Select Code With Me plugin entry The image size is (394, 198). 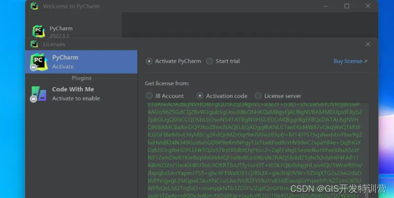tap(81, 94)
